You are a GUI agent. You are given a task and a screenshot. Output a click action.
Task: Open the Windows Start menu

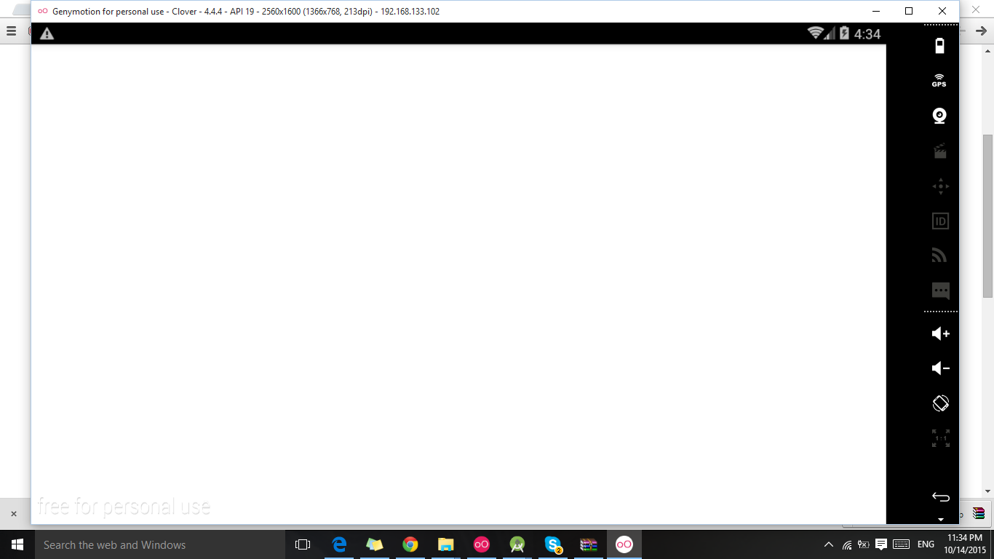pyautogui.click(x=17, y=544)
